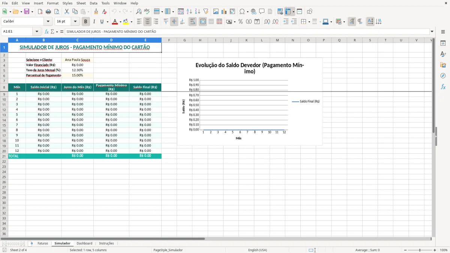Image resolution: width=450 pixels, height=253 pixels.
Task: Sort ascending A to Z
Action: pos(189,12)
